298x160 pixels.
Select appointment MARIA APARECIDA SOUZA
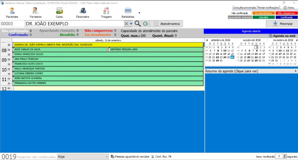108,54
